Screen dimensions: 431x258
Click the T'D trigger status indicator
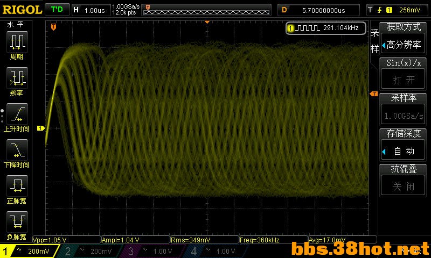click(57, 10)
